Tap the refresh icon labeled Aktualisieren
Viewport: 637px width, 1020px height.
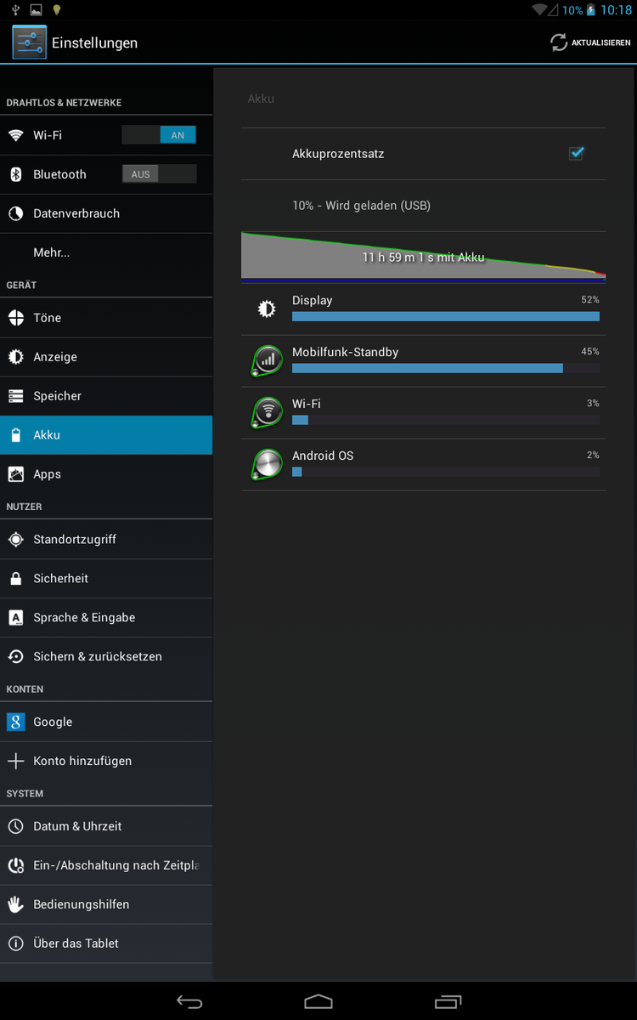pos(558,42)
